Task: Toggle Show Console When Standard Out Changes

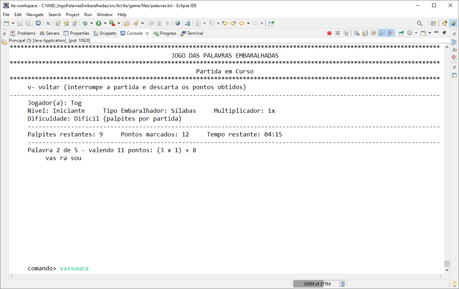Action: pyautogui.click(x=382, y=33)
